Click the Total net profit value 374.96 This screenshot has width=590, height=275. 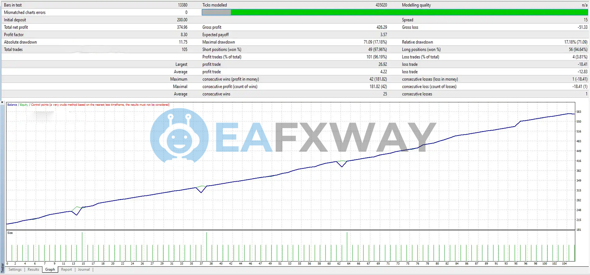pyautogui.click(x=182, y=27)
